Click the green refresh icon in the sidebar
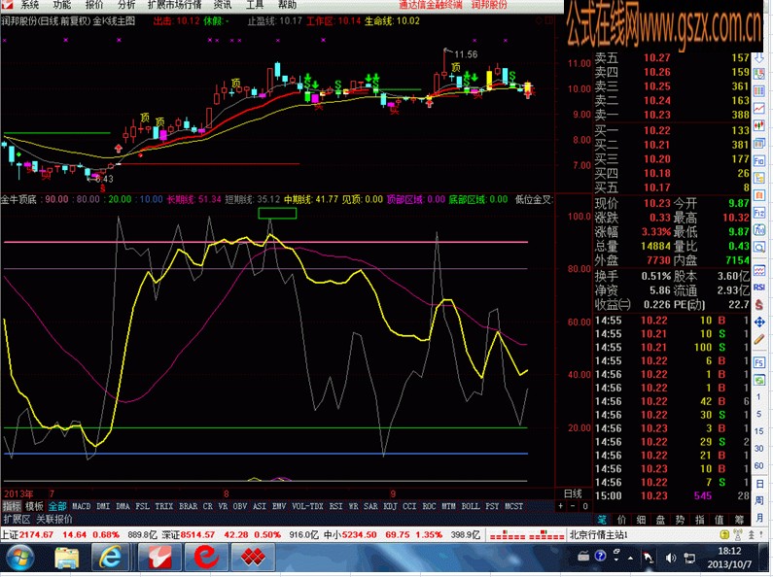Viewport: 773px width, 577px height. pyautogui.click(x=759, y=380)
